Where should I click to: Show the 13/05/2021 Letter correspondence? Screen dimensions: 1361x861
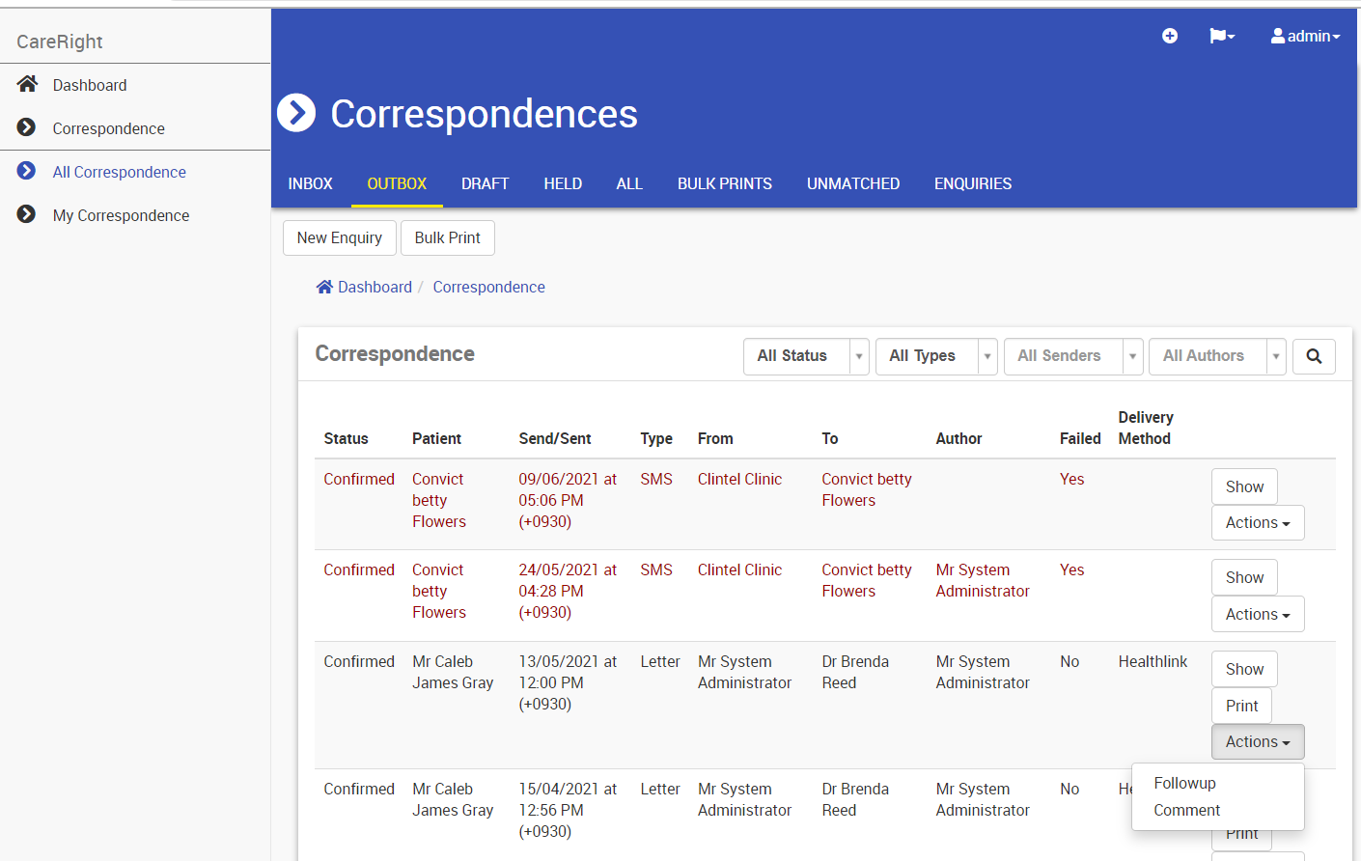(x=1244, y=669)
